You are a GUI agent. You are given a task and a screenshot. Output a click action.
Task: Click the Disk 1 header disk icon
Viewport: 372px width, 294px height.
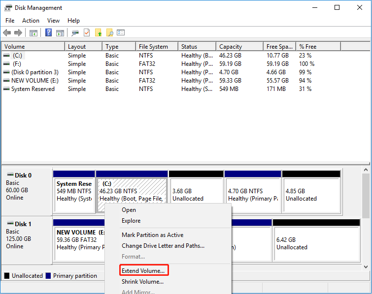point(10,223)
